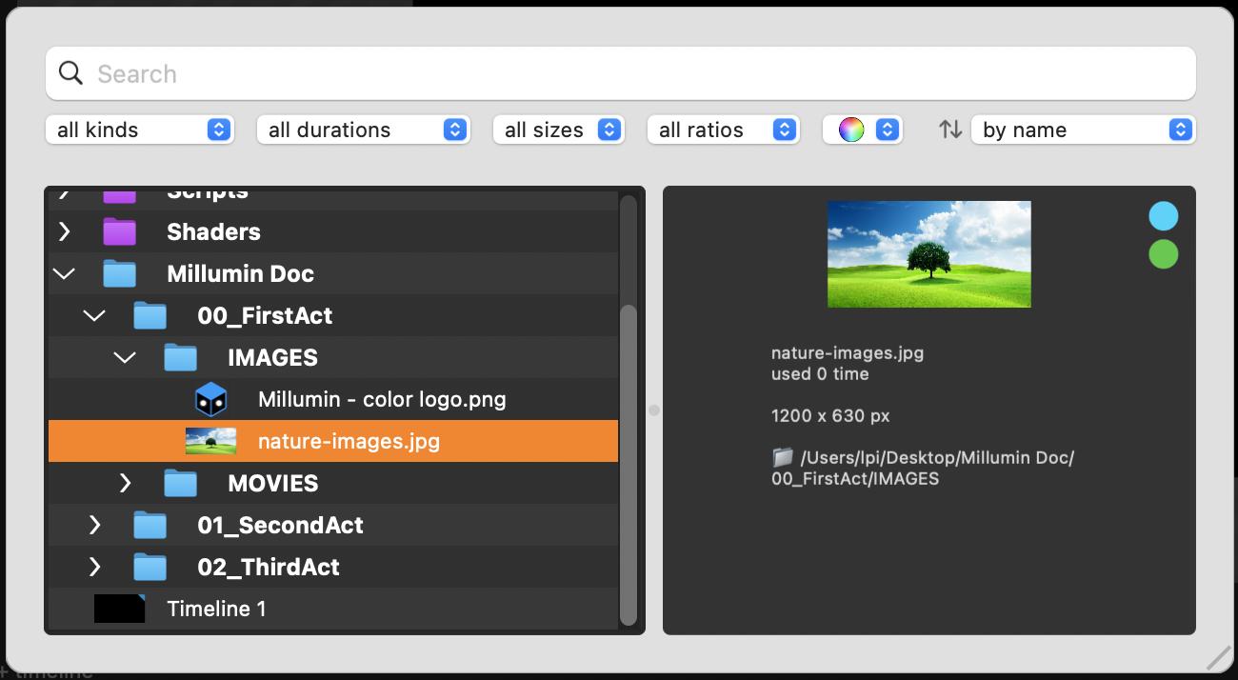Open the color wheel filter dropdown
The height and width of the screenshot is (680, 1238).
coord(862,130)
